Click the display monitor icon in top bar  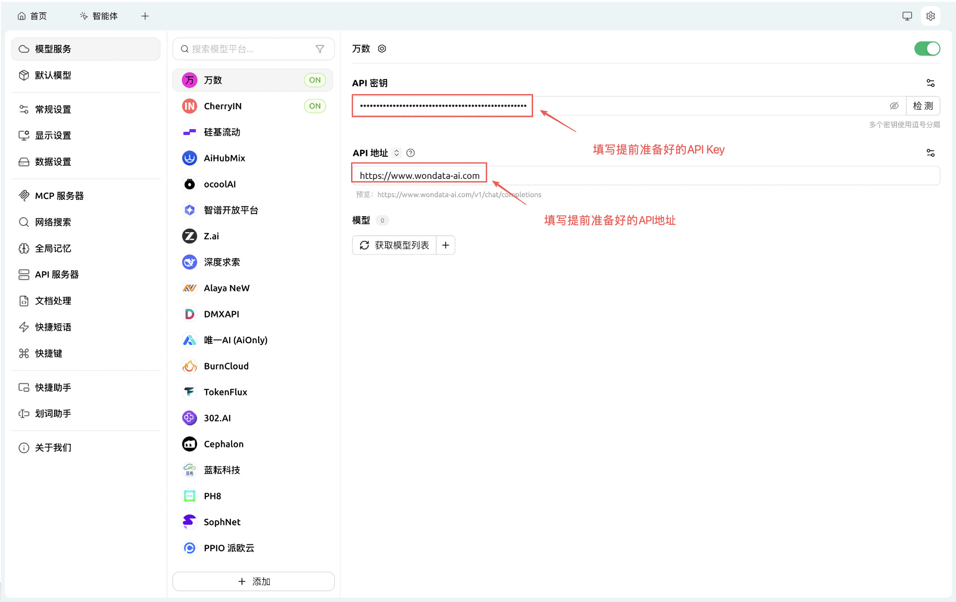pos(907,16)
